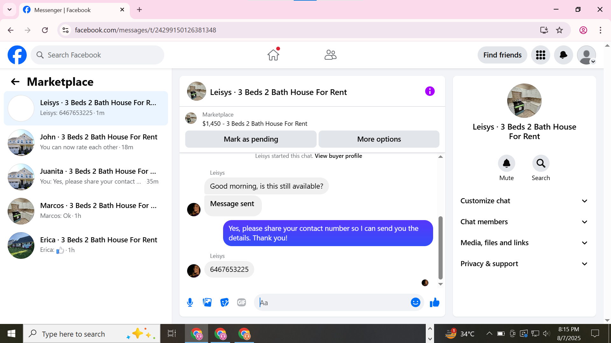Expand Media, files and links section
Viewport: 611px width, 343px height.
pos(524,243)
